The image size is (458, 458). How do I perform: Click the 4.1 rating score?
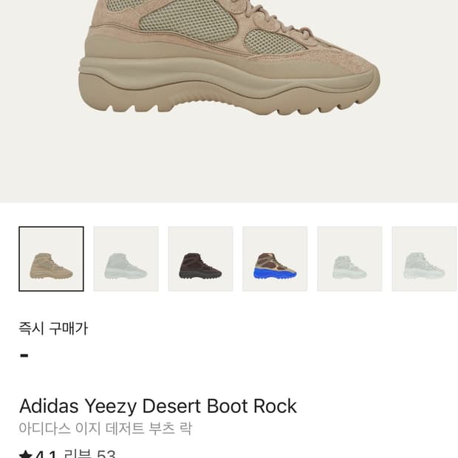pos(46,454)
